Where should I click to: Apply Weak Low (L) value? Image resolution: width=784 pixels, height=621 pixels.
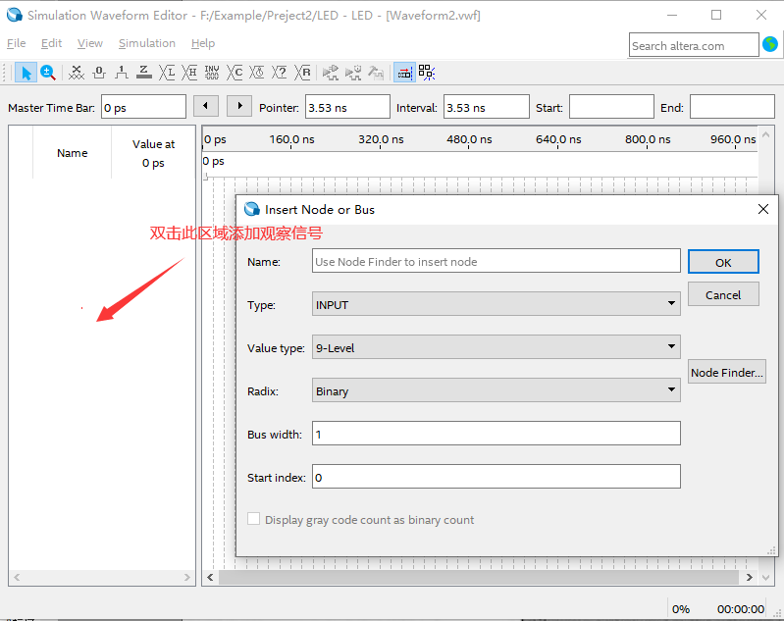[x=167, y=73]
